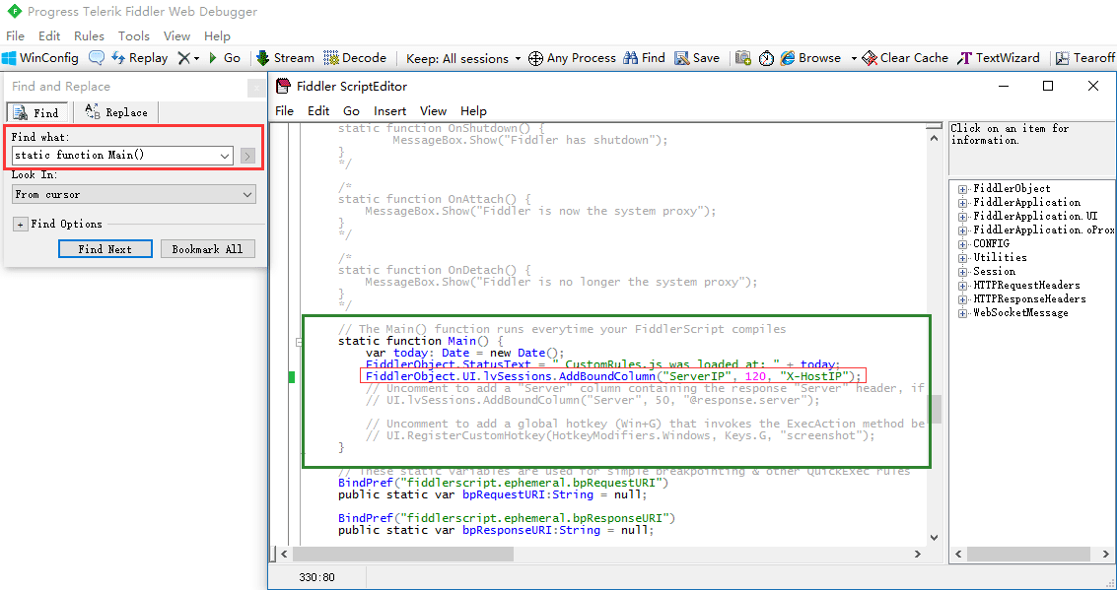Open Fiddler main File menu

(x=15, y=35)
